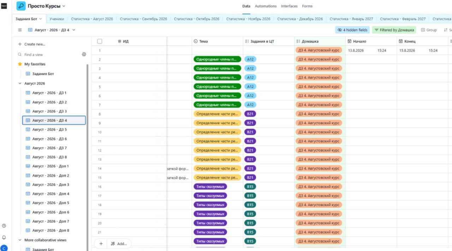
Task: Open the Forms tab
Action: point(307,6)
